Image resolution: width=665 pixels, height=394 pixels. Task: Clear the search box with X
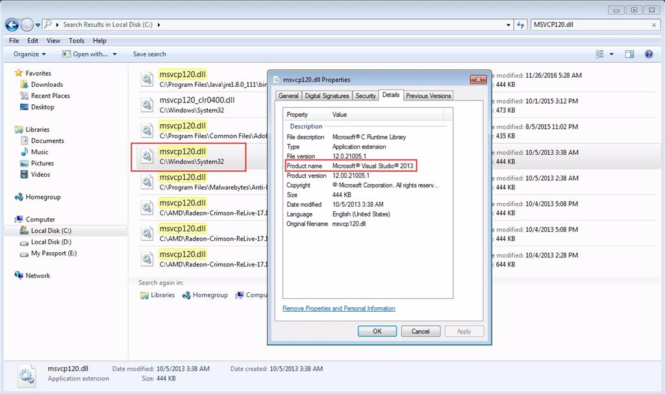pos(654,25)
